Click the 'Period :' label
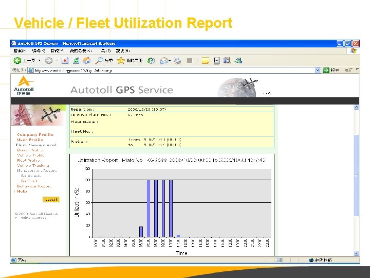The height and width of the screenshot is (278, 370). 79,142
